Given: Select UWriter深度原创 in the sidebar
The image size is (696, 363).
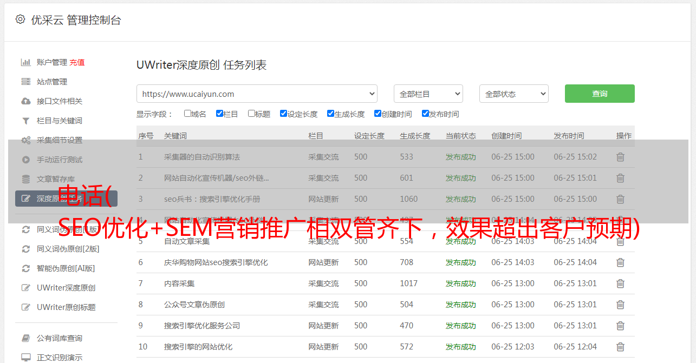Looking at the screenshot, I should click(66, 288).
